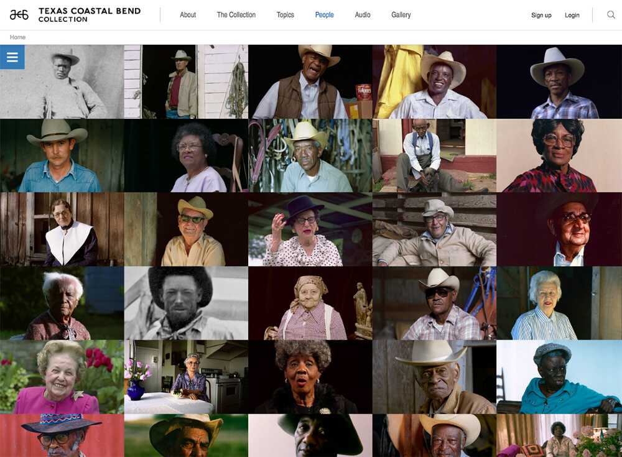Open elderly man in tan scarf close-up

[434, 377]
